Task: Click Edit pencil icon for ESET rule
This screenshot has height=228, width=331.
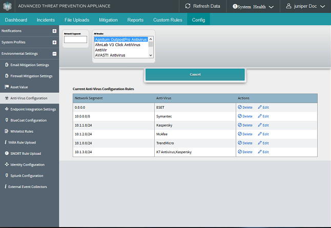Action: [x=260, y=107]
